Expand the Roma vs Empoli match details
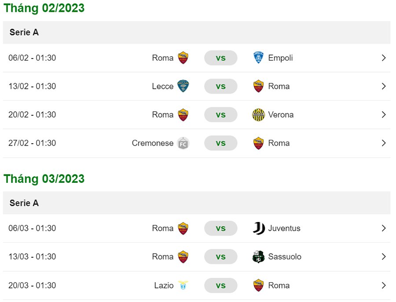396x302 pixels. pyautogui.click(x=383, y=58)
